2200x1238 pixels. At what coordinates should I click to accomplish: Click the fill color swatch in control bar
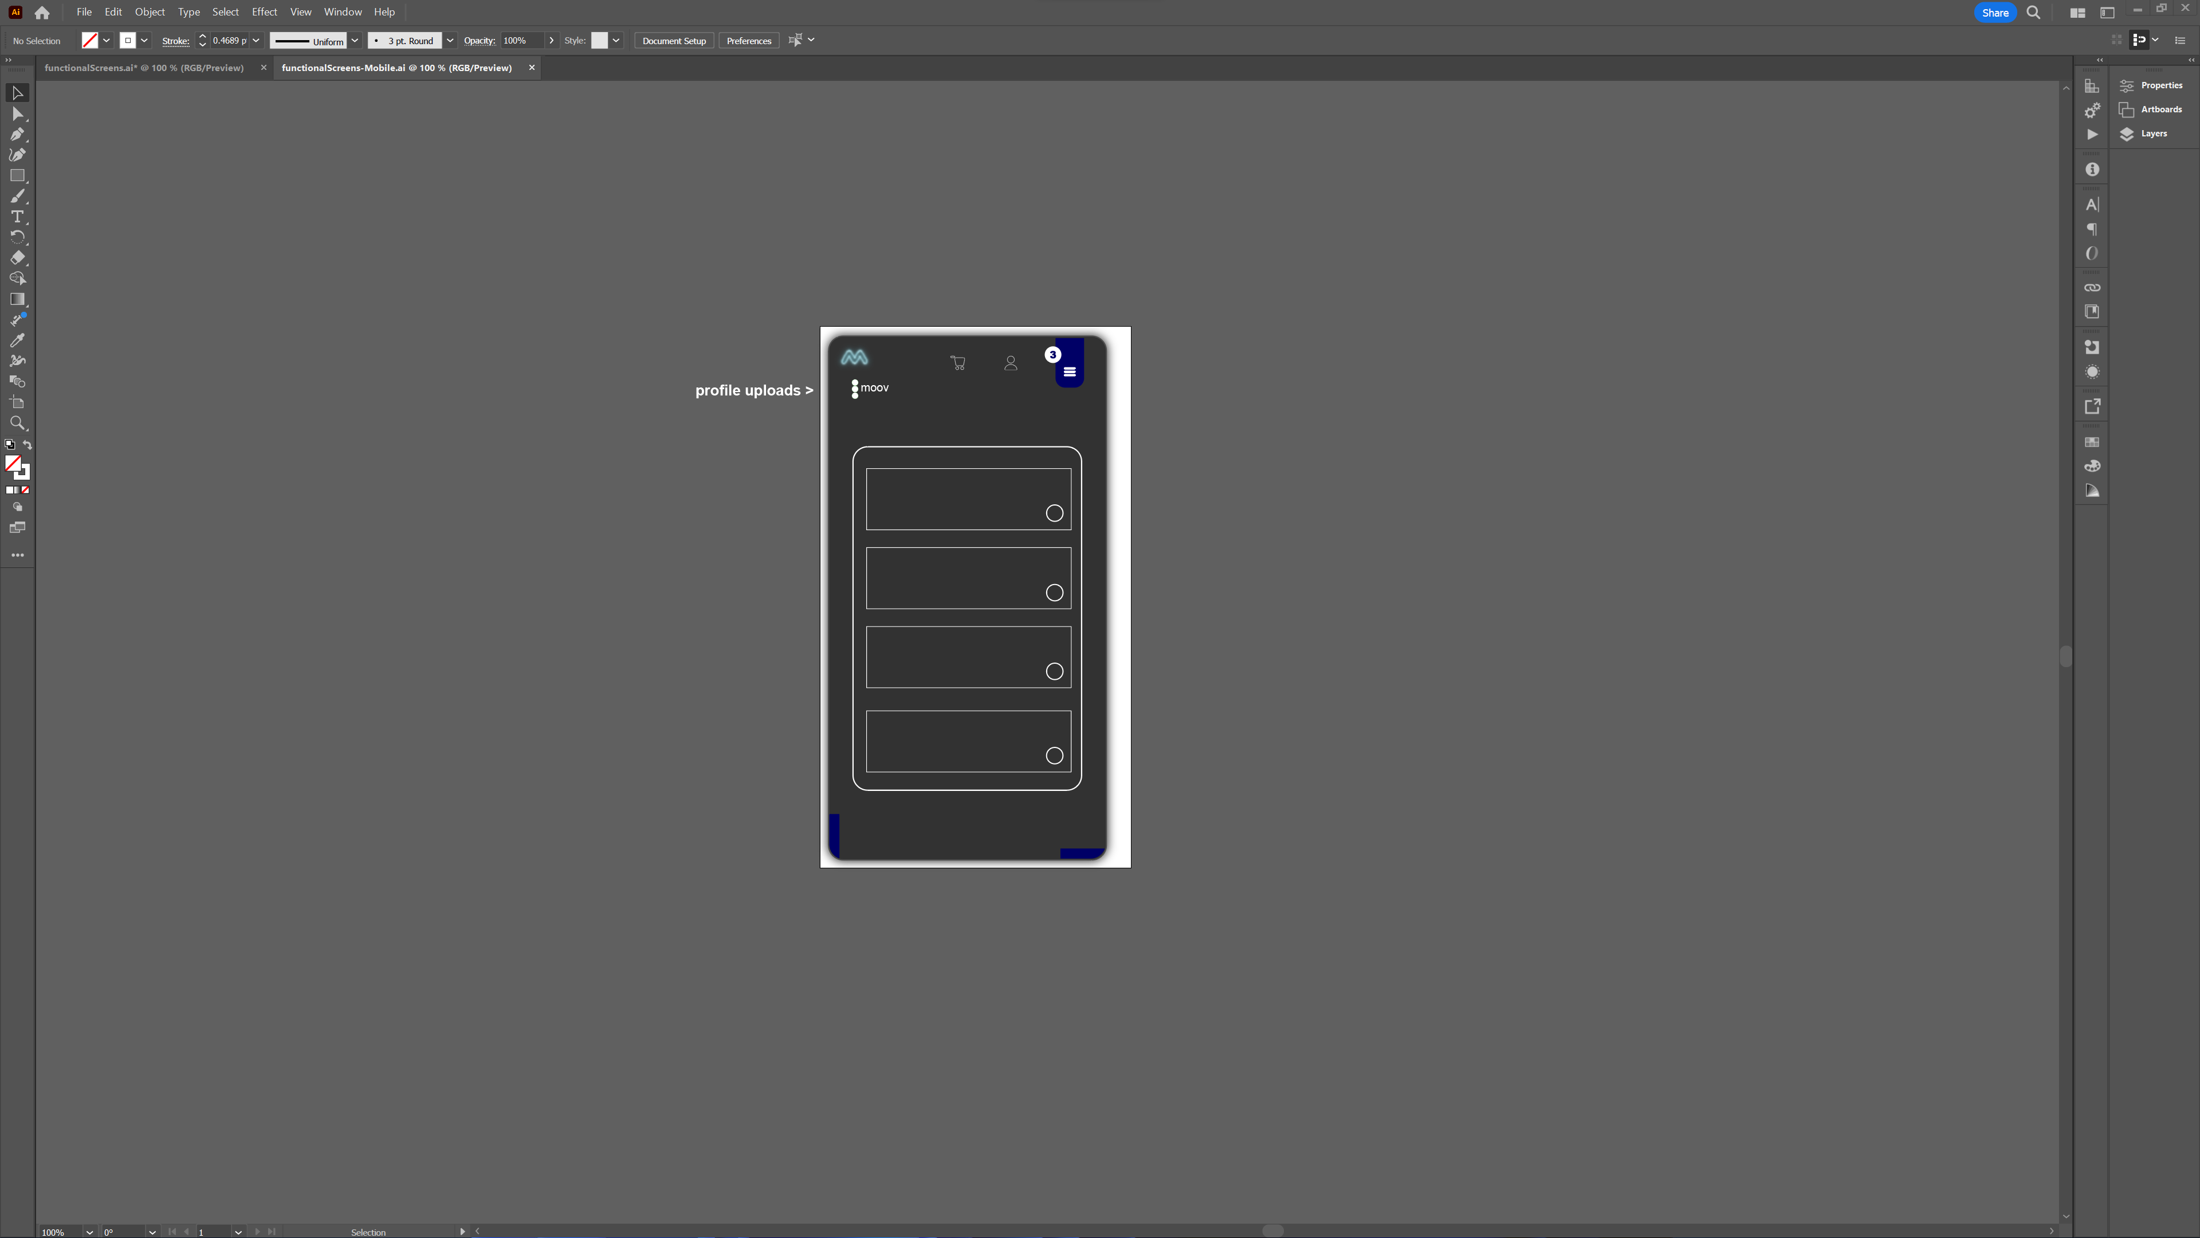pos(90,40)
